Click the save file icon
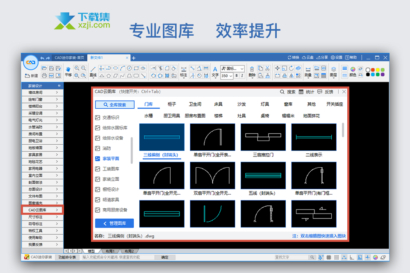Image resolution: width=410 pixels, height=273 pixels. click(x=51, y=68)
